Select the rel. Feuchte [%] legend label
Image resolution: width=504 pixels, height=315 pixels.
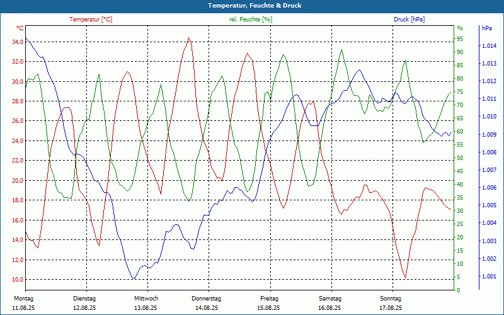[251, 20]
